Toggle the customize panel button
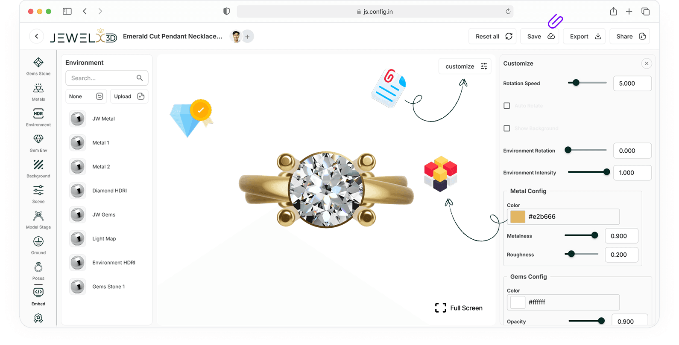 tap(465, 66)
